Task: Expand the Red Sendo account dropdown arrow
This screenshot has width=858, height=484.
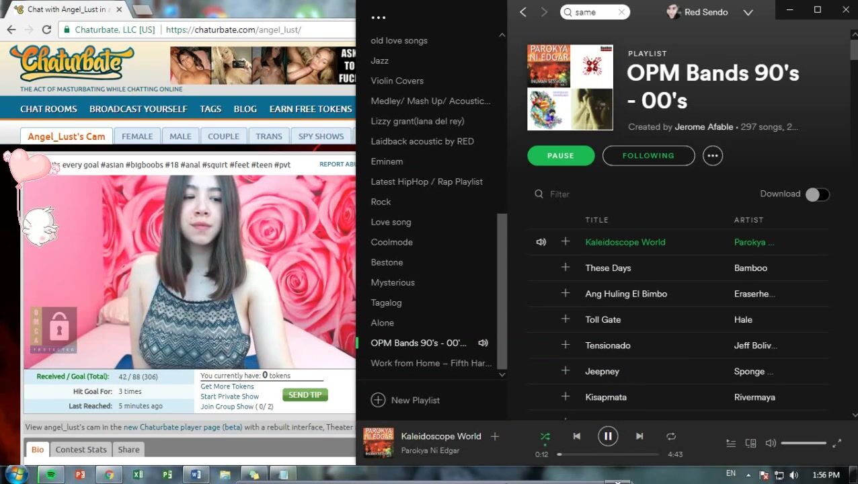Action: tap(748, 12)
